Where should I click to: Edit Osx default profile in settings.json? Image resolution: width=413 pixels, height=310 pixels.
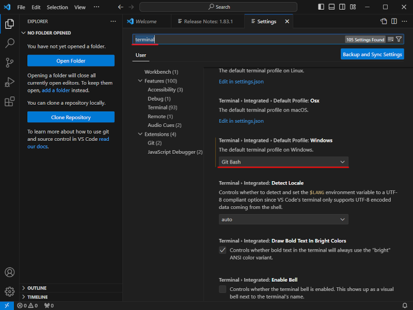tap(241, 121)
